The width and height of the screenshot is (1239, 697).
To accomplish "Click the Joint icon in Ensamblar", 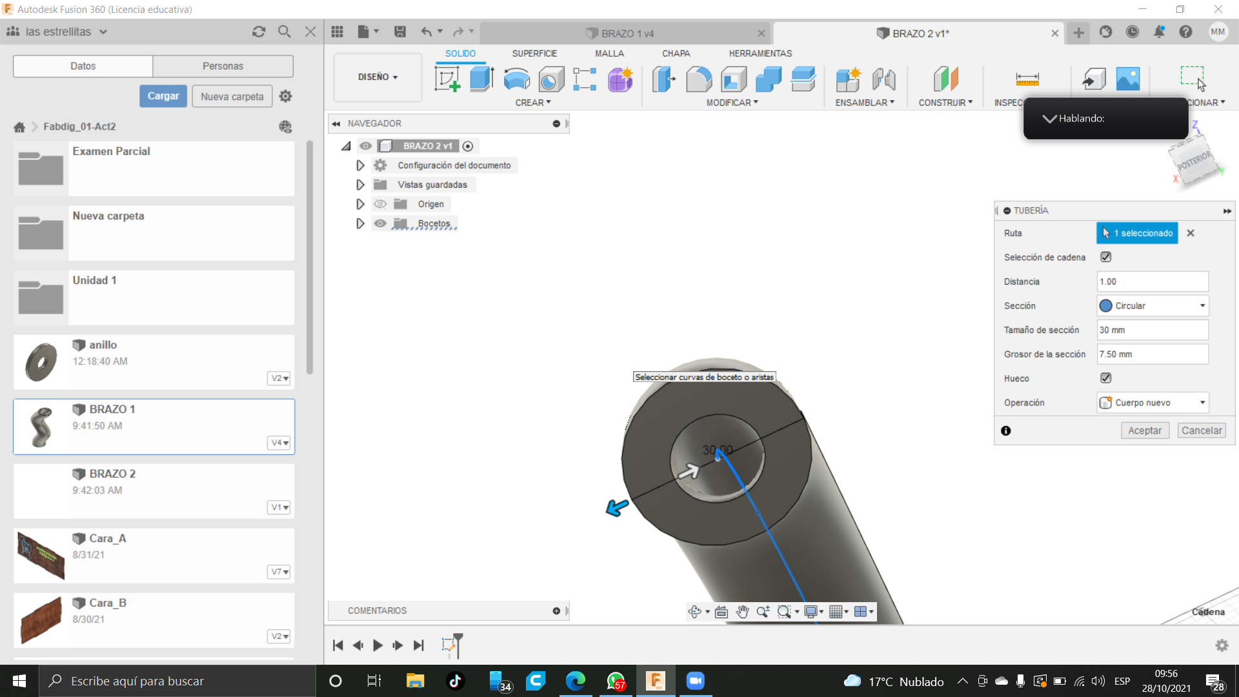I will pyautogui.click(x=883, y=79).
